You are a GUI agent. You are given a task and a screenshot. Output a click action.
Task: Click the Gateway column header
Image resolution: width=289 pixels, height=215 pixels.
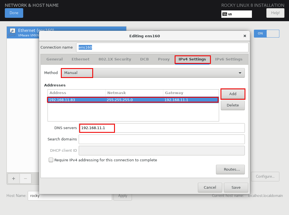pos(191,93)
